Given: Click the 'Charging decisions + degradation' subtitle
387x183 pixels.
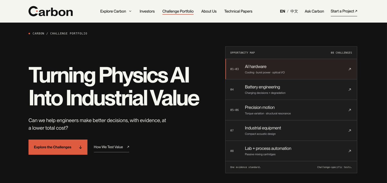Looking at the screenshot, I should [x=265, y=93].
